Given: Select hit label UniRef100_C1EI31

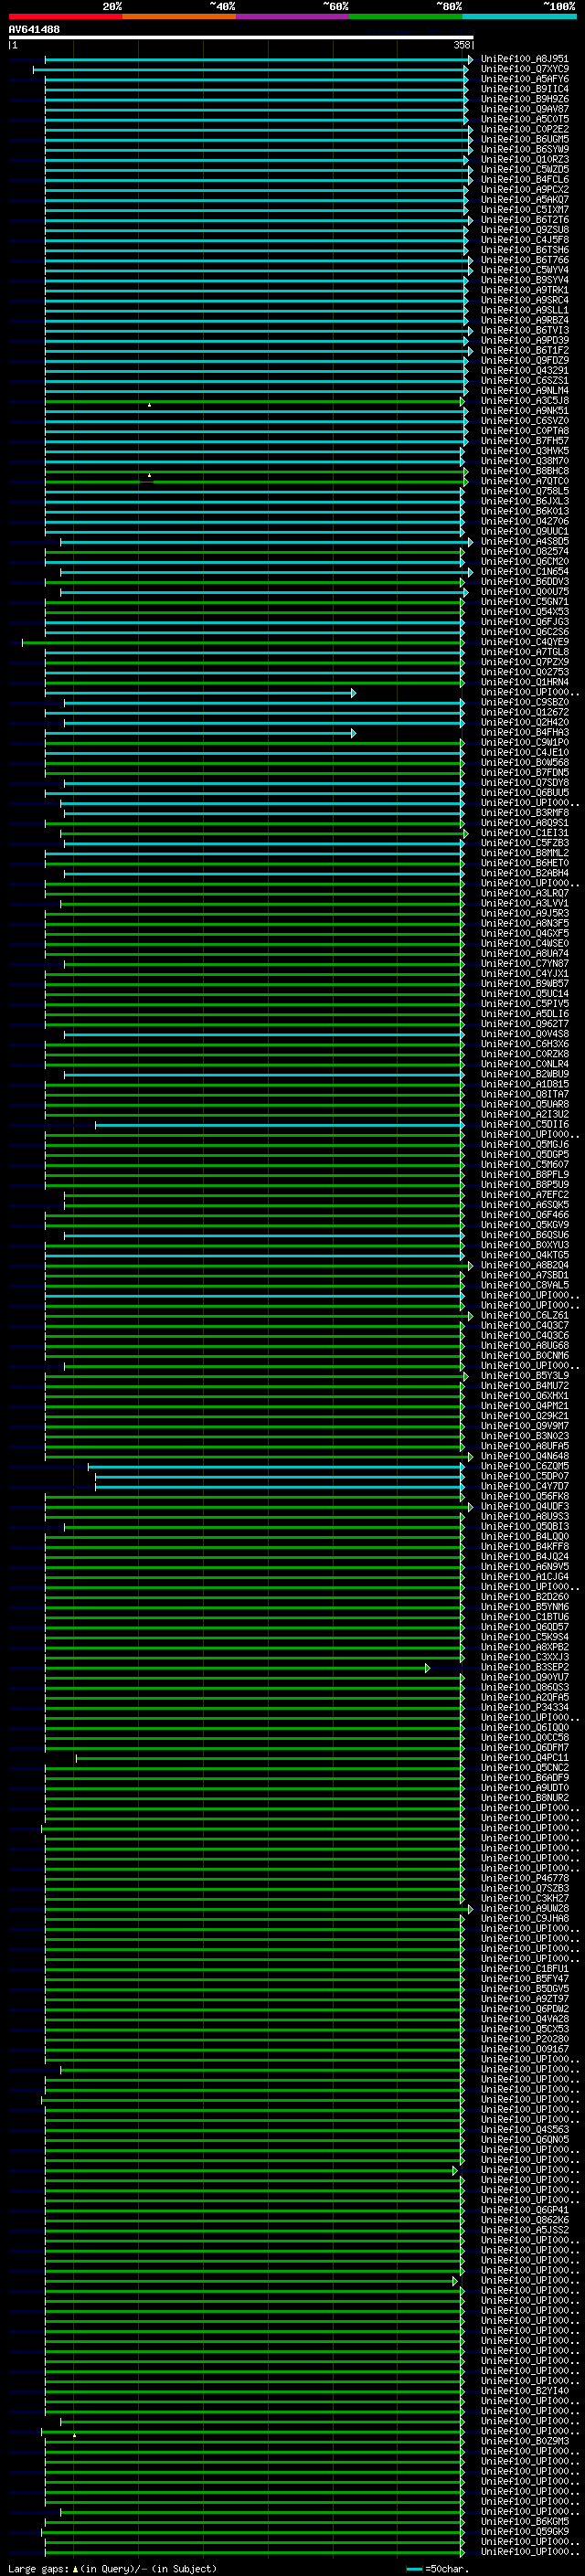Looking at the screenshot, I should (524, 833).
